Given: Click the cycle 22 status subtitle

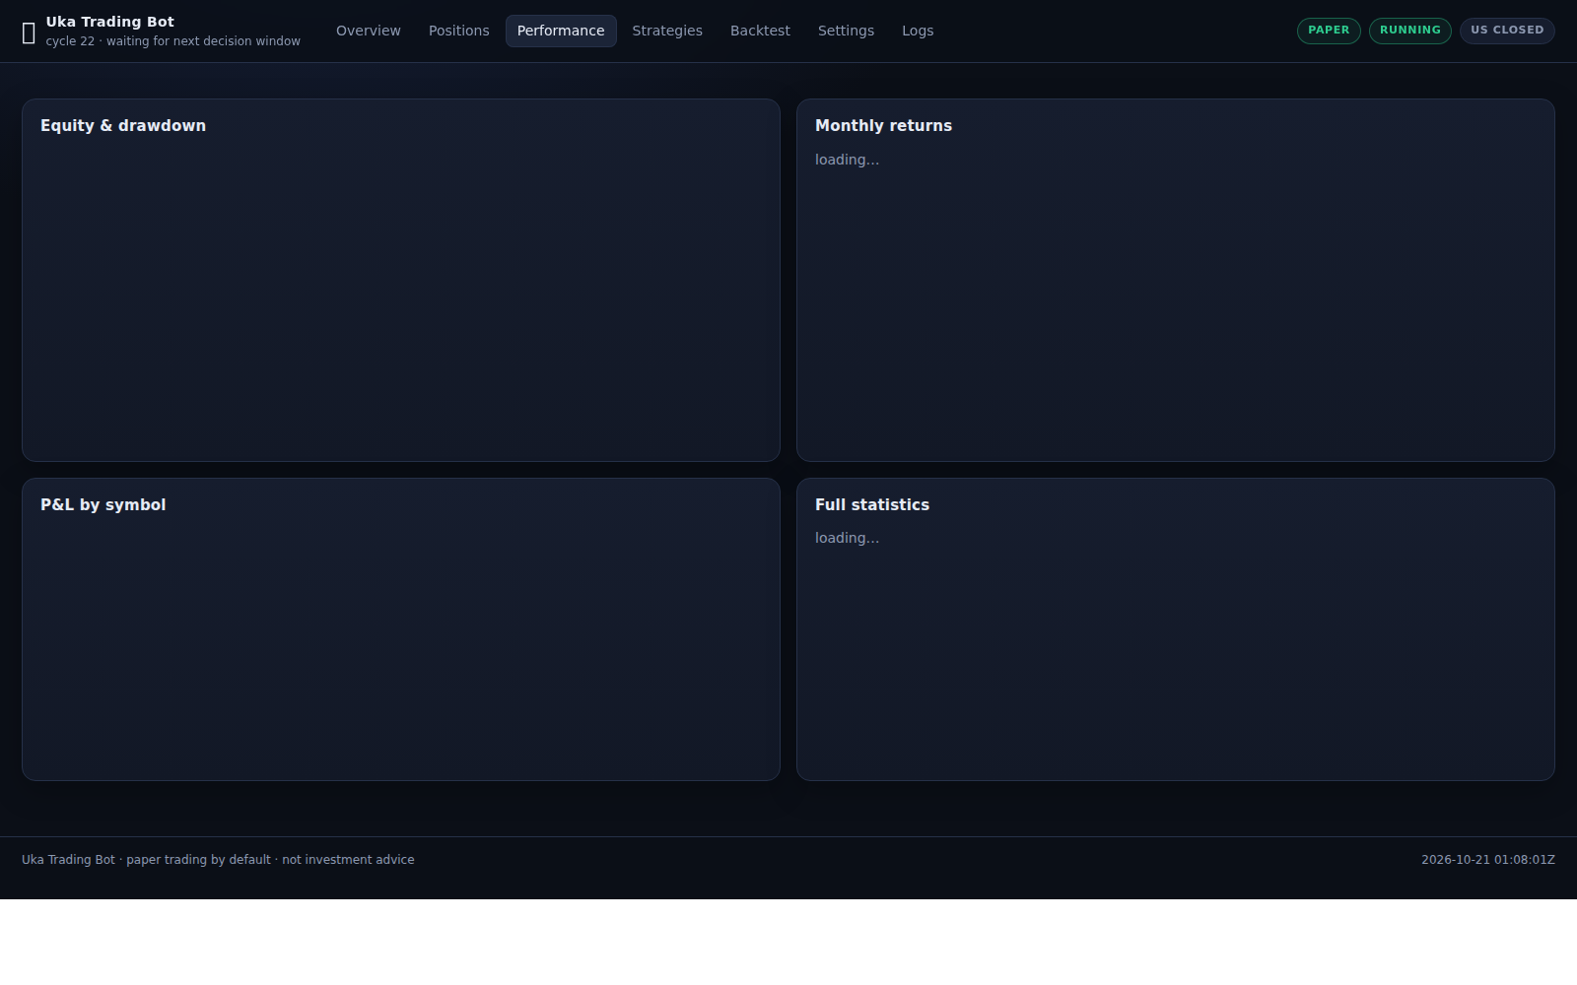Looking at the screenshot, I should point(172,41).
